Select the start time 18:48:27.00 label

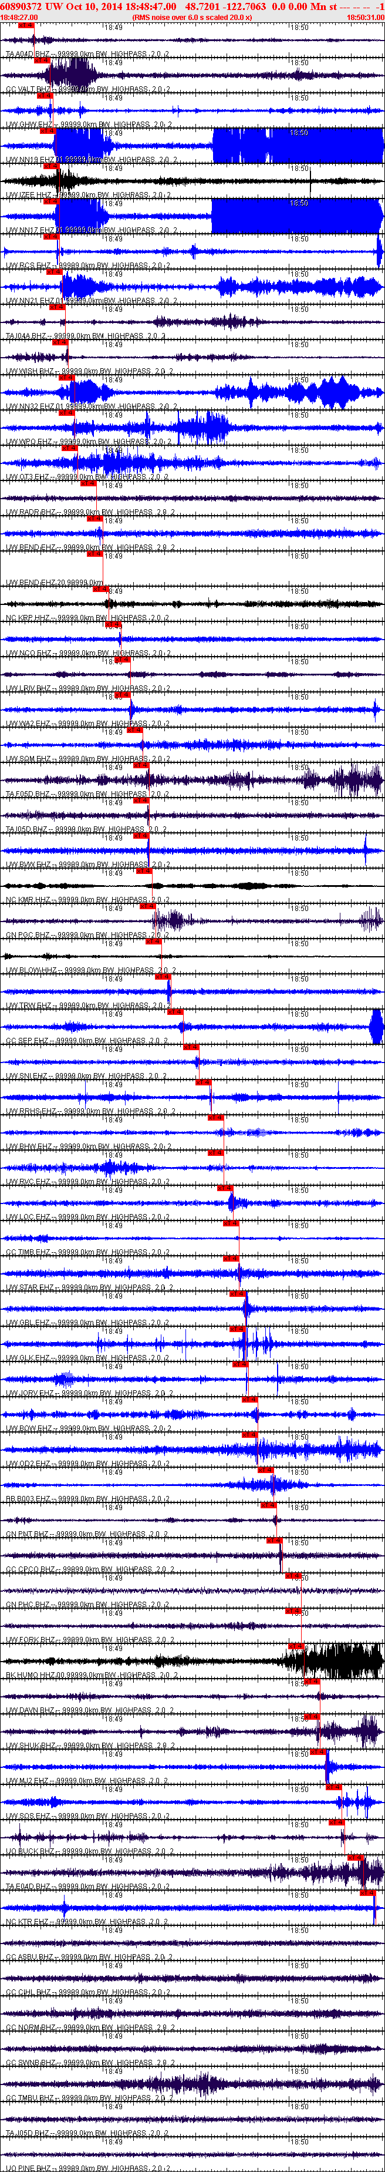click(x=19, y=17)
